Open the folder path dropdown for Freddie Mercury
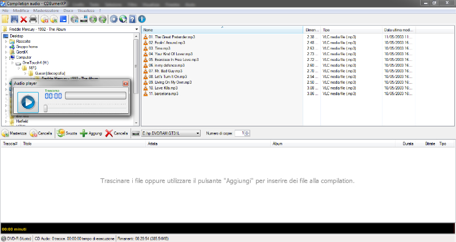The image size is (456, 242). point(136,29)
